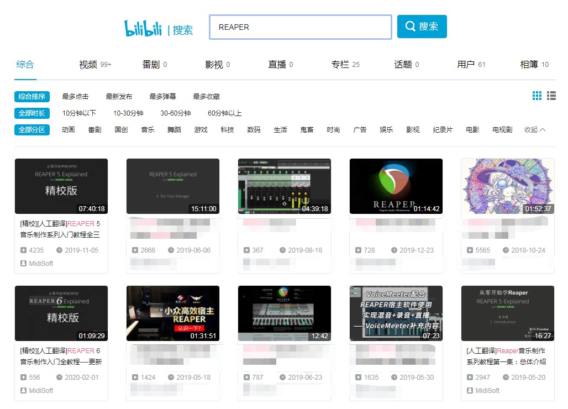The image size is (568, 409).
Task: Open the 话题 tab
Action: pos(407,65)
